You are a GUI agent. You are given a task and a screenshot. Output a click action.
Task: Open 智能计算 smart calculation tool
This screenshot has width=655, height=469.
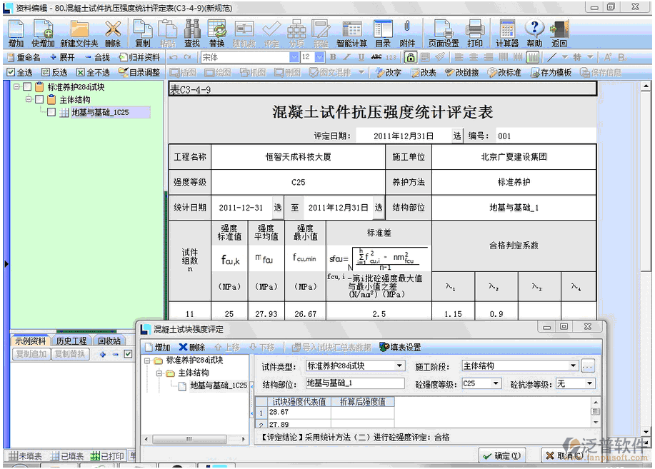tap(351, 32)
